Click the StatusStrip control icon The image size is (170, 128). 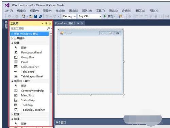[x=16, y=100]
